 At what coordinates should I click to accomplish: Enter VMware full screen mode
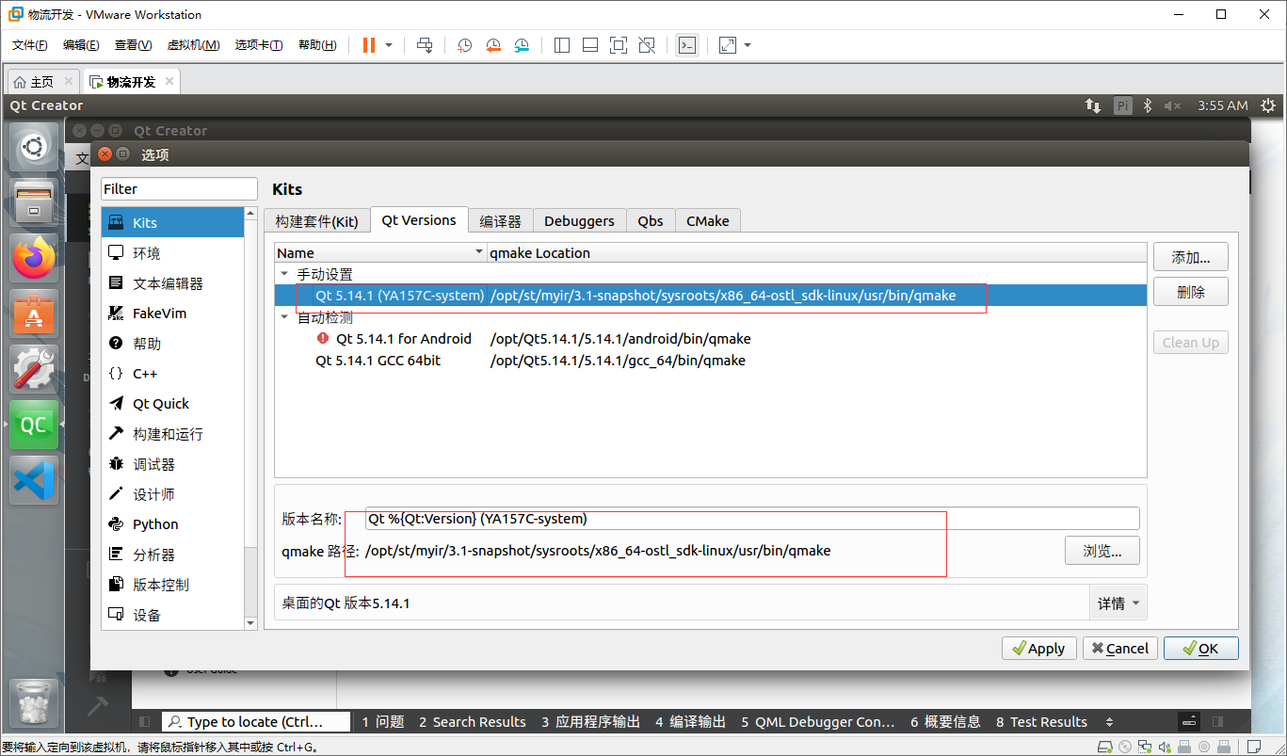point(618,45)
